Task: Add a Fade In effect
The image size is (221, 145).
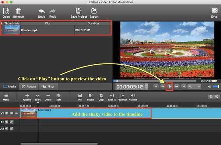Action: click(x=112, y=97)
